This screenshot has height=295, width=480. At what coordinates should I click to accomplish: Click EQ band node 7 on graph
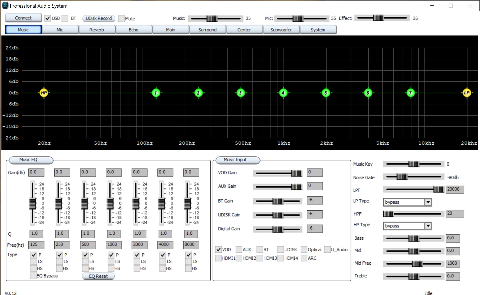coord(410,93)
